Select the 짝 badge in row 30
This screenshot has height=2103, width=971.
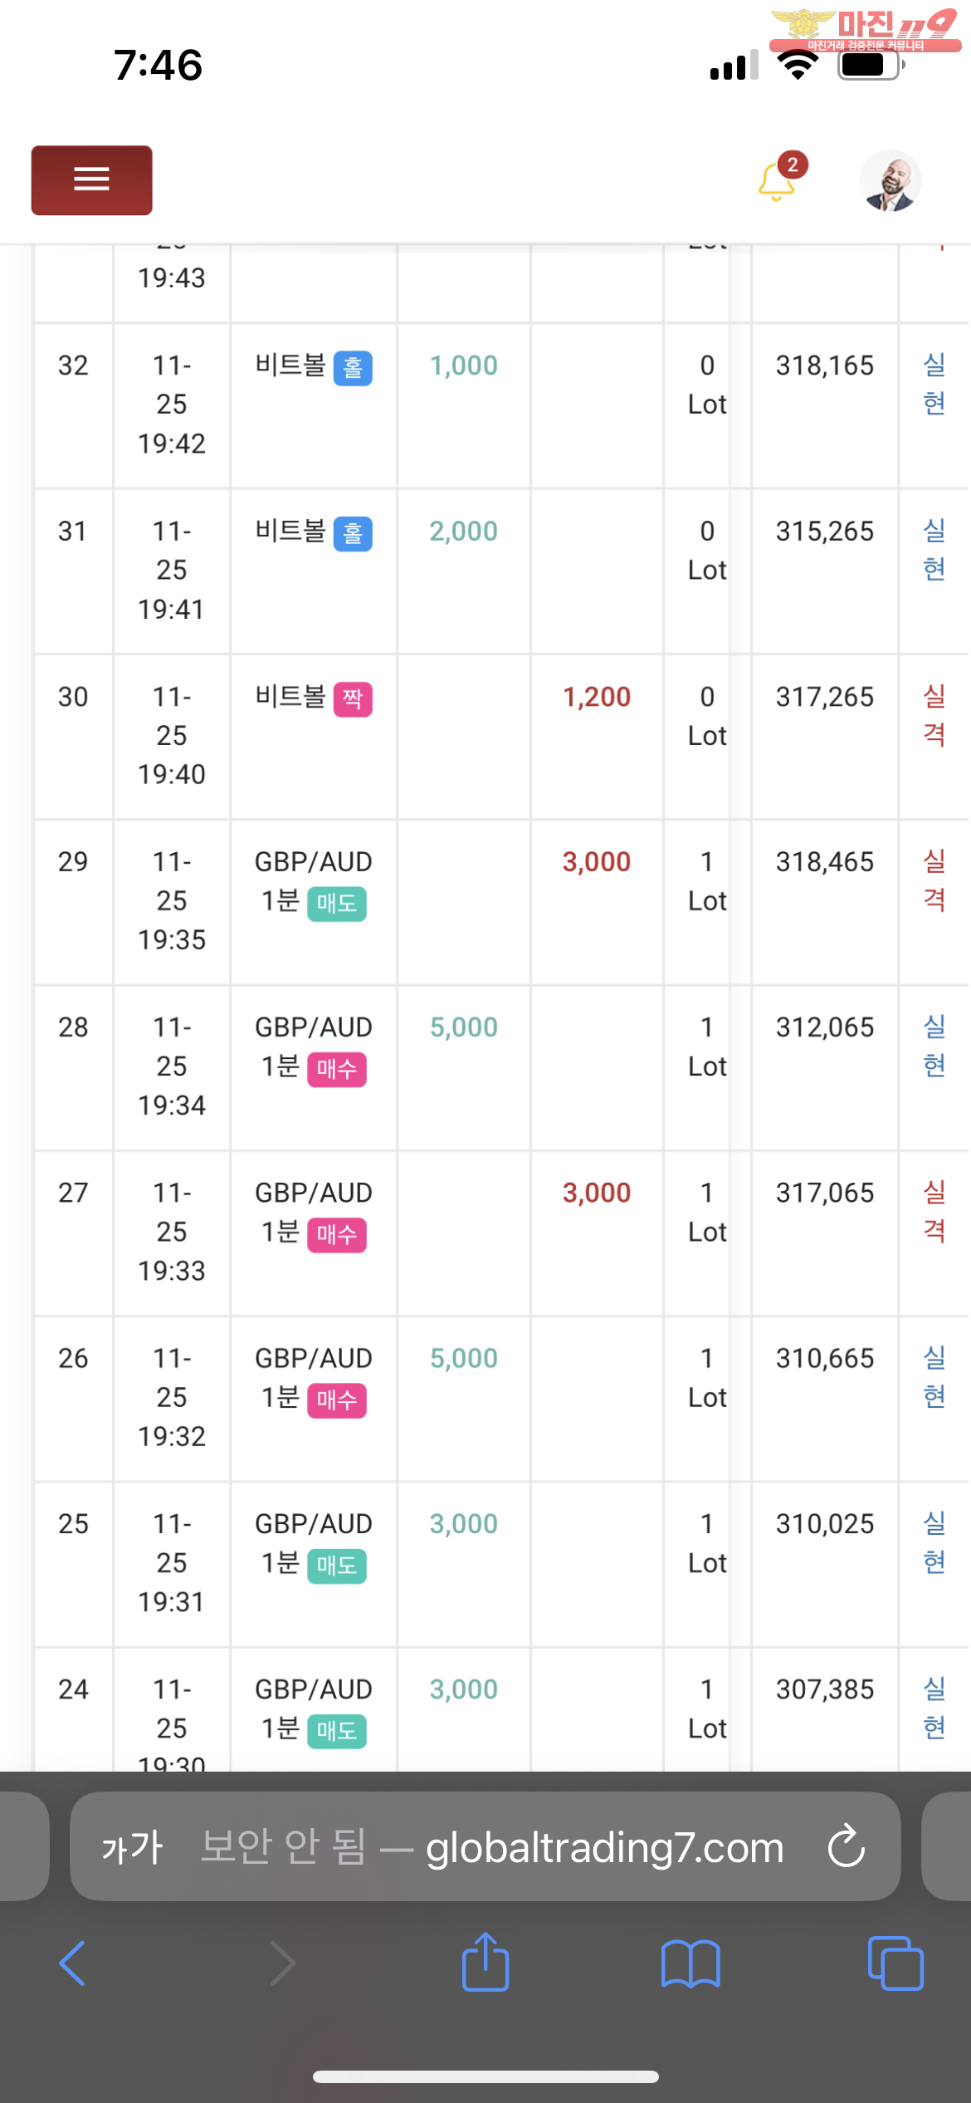(353, 699)
